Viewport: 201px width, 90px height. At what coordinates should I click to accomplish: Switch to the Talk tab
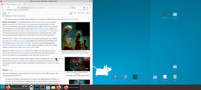9,13
